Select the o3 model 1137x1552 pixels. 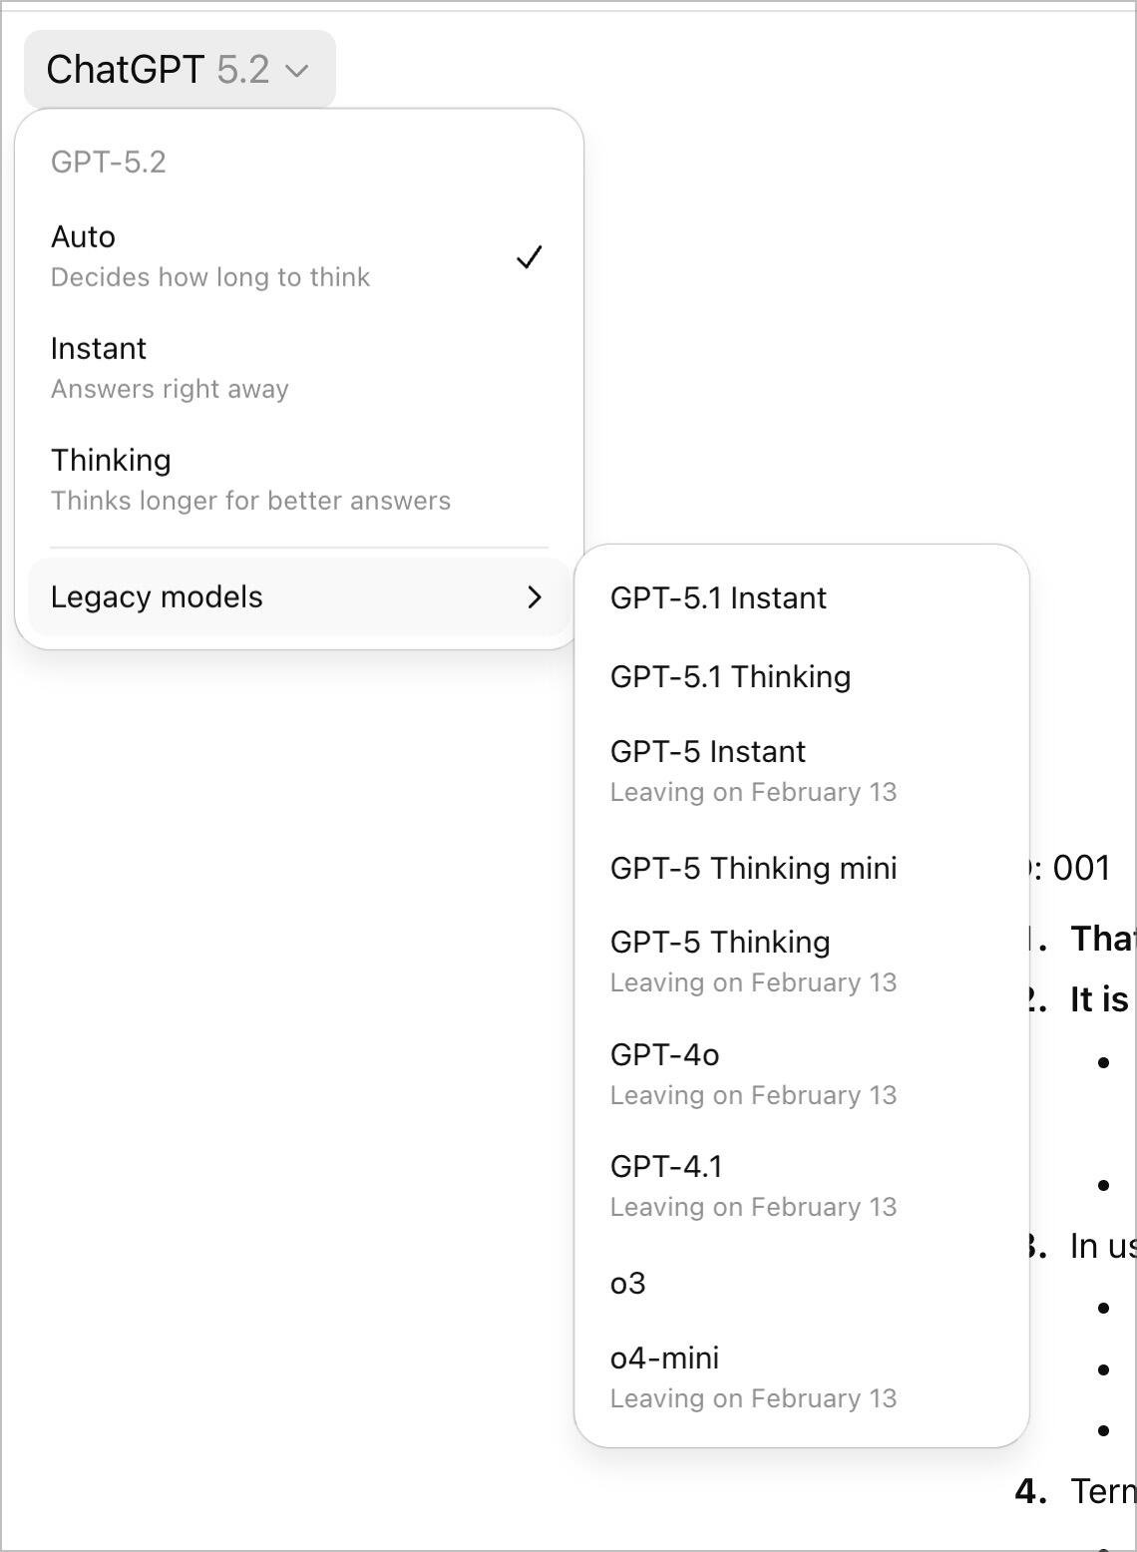click(628, 1284)
